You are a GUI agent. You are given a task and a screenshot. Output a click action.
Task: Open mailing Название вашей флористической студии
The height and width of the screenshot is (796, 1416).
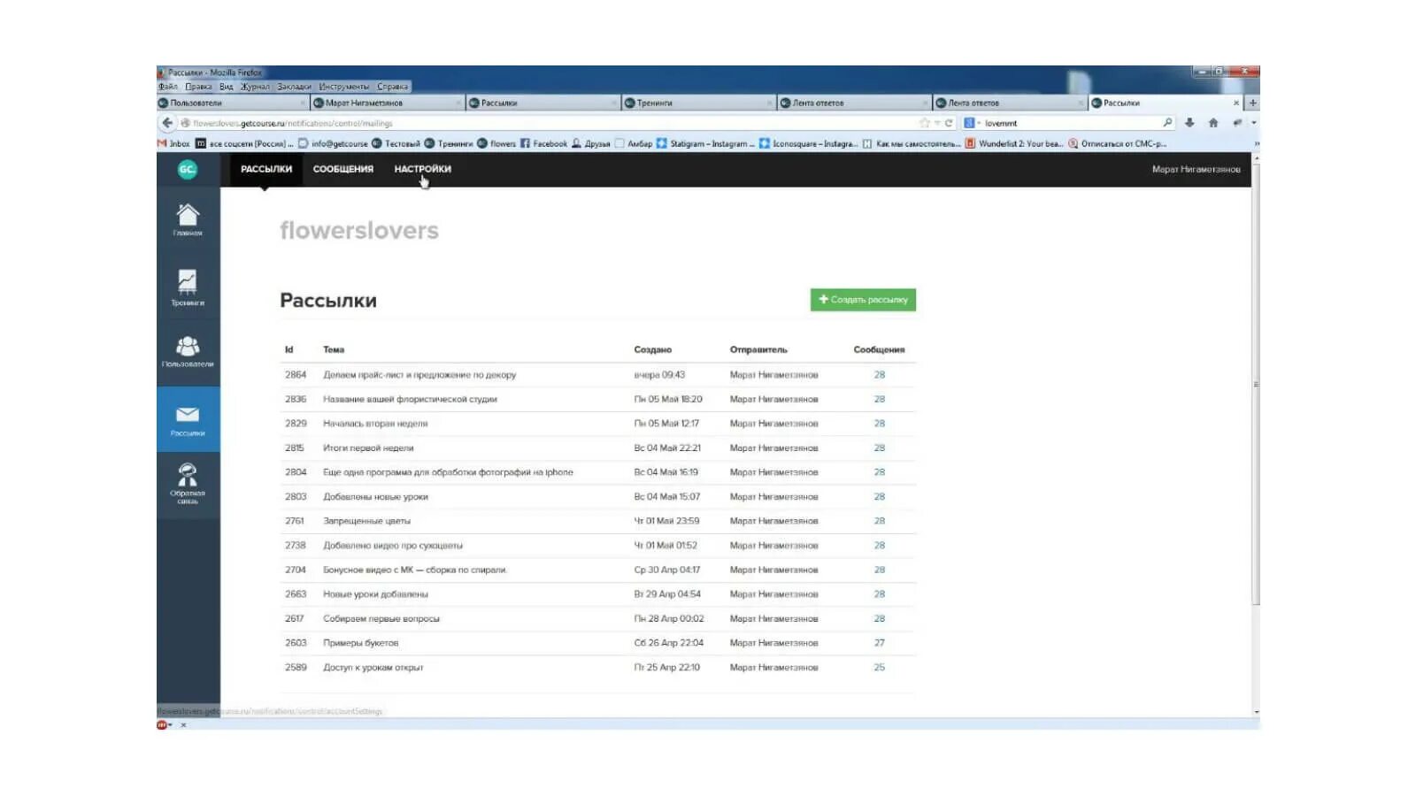[x=410, y=399]
